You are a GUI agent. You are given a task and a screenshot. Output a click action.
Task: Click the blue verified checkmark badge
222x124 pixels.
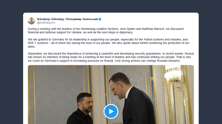pyautogui.click(x=100, y=19)
